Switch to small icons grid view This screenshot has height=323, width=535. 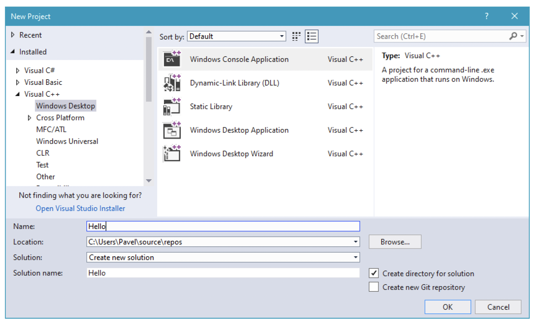click(296, 37)
